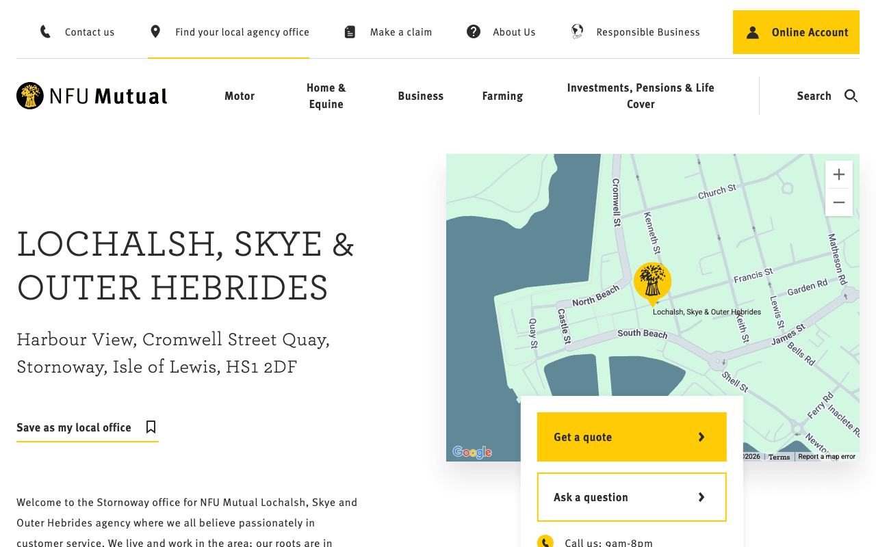Click Call us: 9am-8pm text

coord(608,542)
